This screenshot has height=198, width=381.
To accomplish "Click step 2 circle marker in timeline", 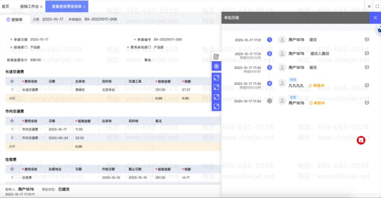I will pyautogui.click(x=270, y=54).
